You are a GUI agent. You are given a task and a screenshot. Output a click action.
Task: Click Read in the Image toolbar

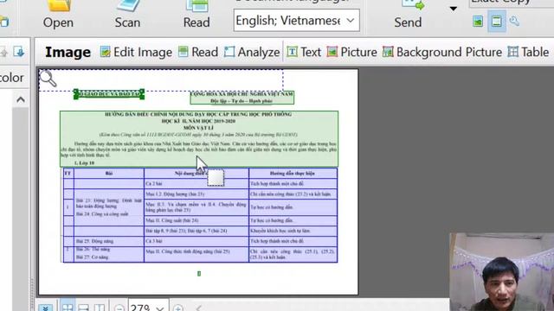coord(198,52)
